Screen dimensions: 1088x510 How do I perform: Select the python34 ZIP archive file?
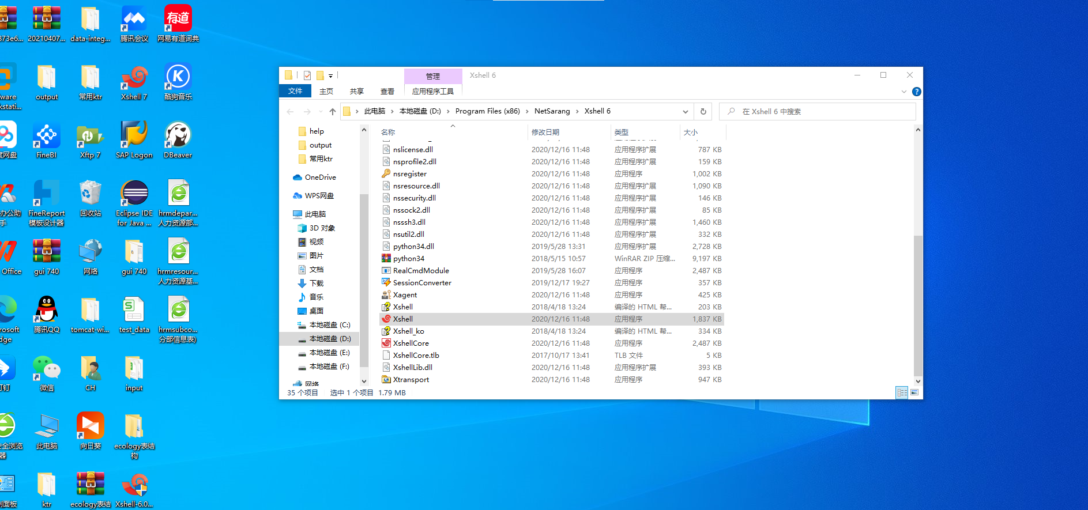552,258
